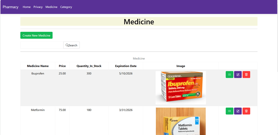Delete the Metformin medicine entry
278x135 pixels.
point(246,111)
